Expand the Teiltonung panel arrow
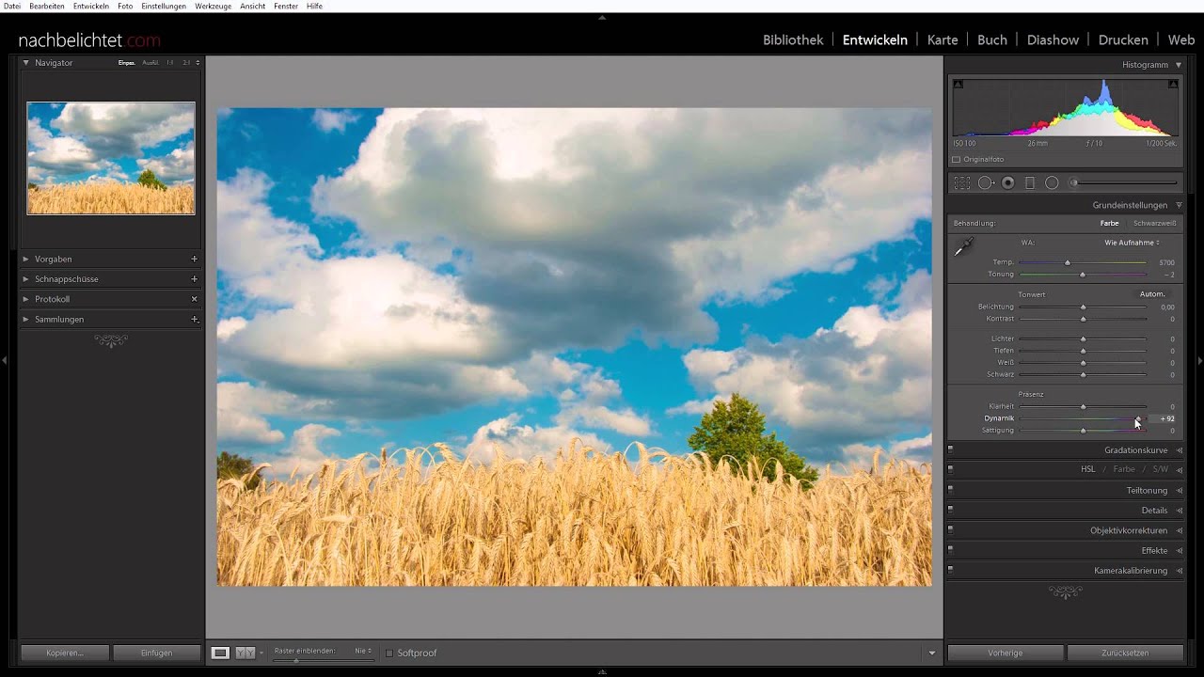The image size is (1204, 677). [1179, 491]
